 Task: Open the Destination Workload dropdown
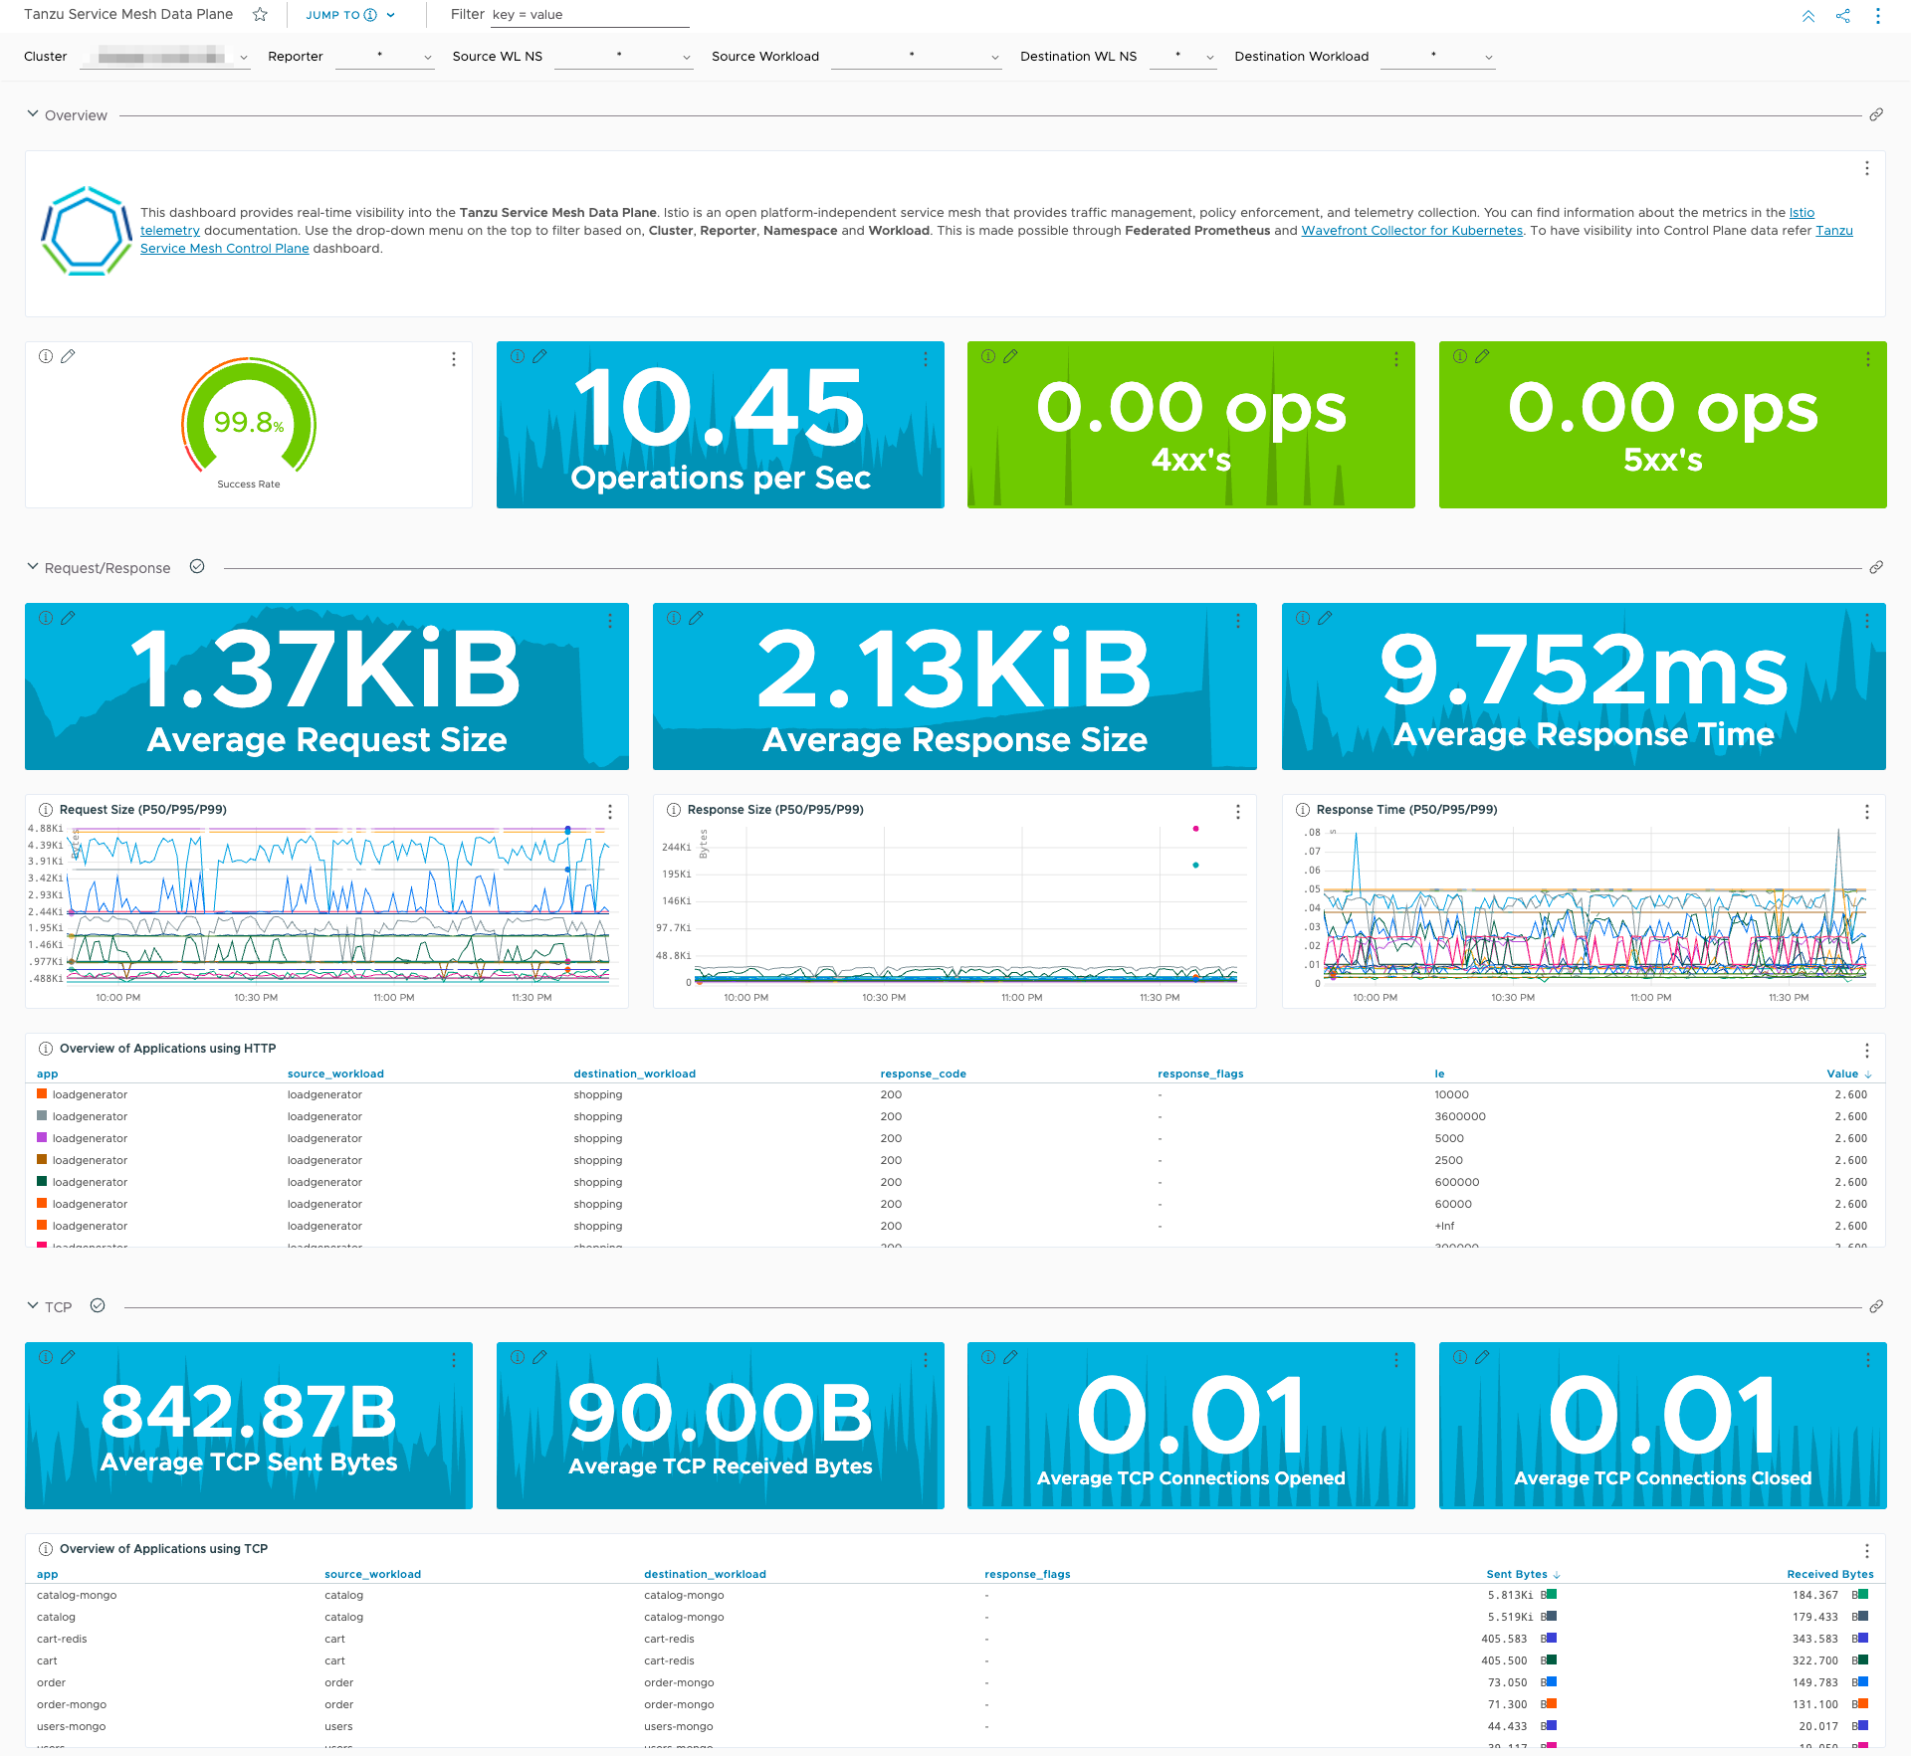pyautogui.click(x=1438, y=57)
